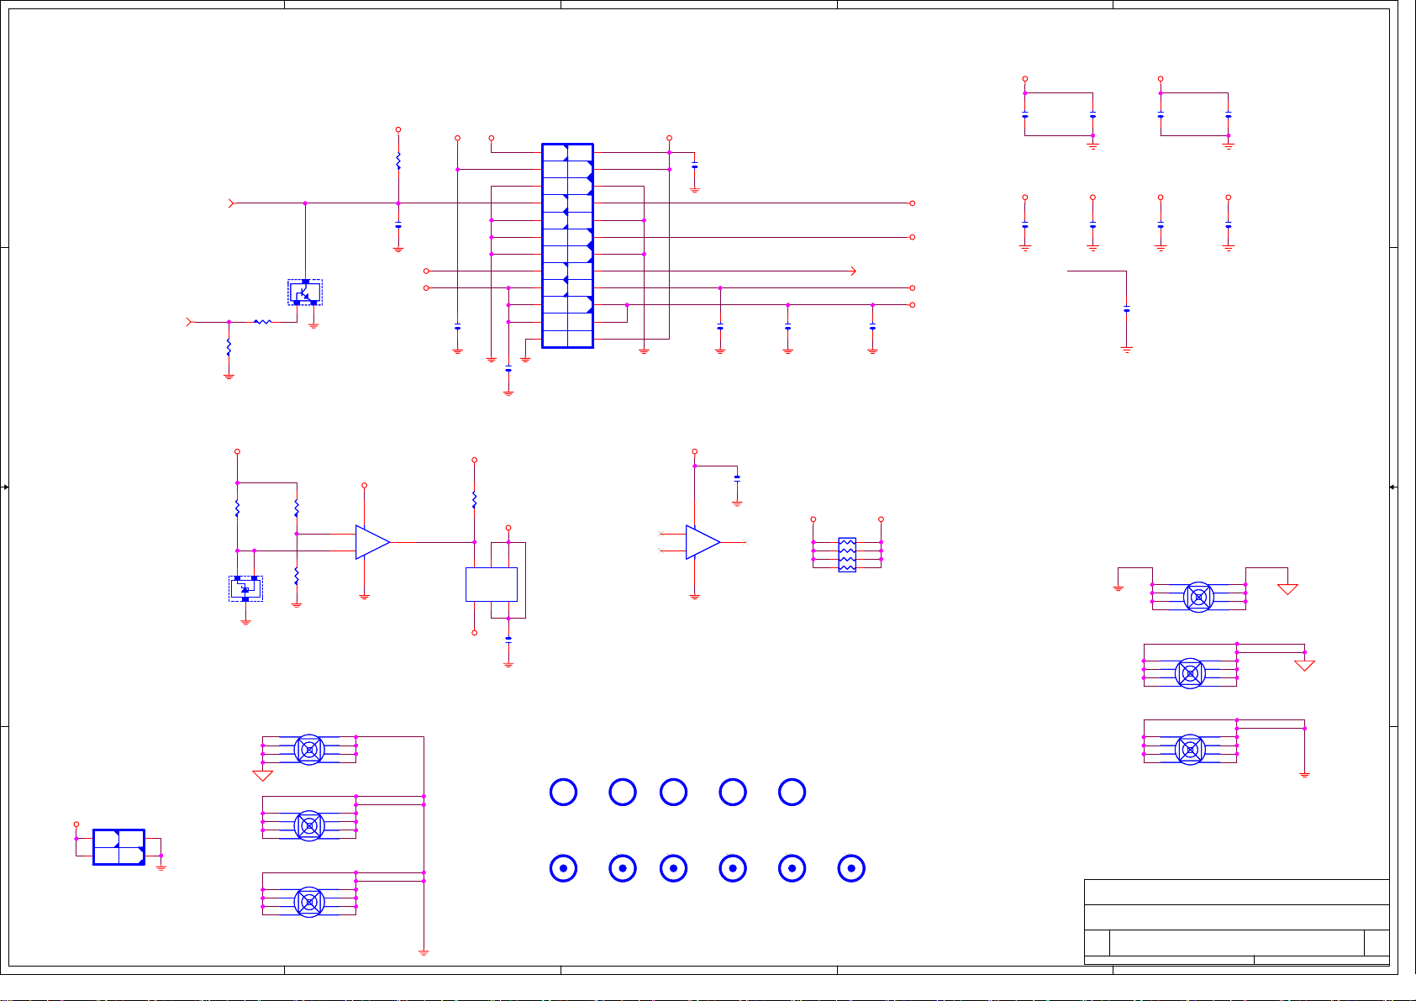The width and height of the screenshot is (1416, 1001).
Task: Select the pull-up resistor above the comparator output
Action: point(475,499)
